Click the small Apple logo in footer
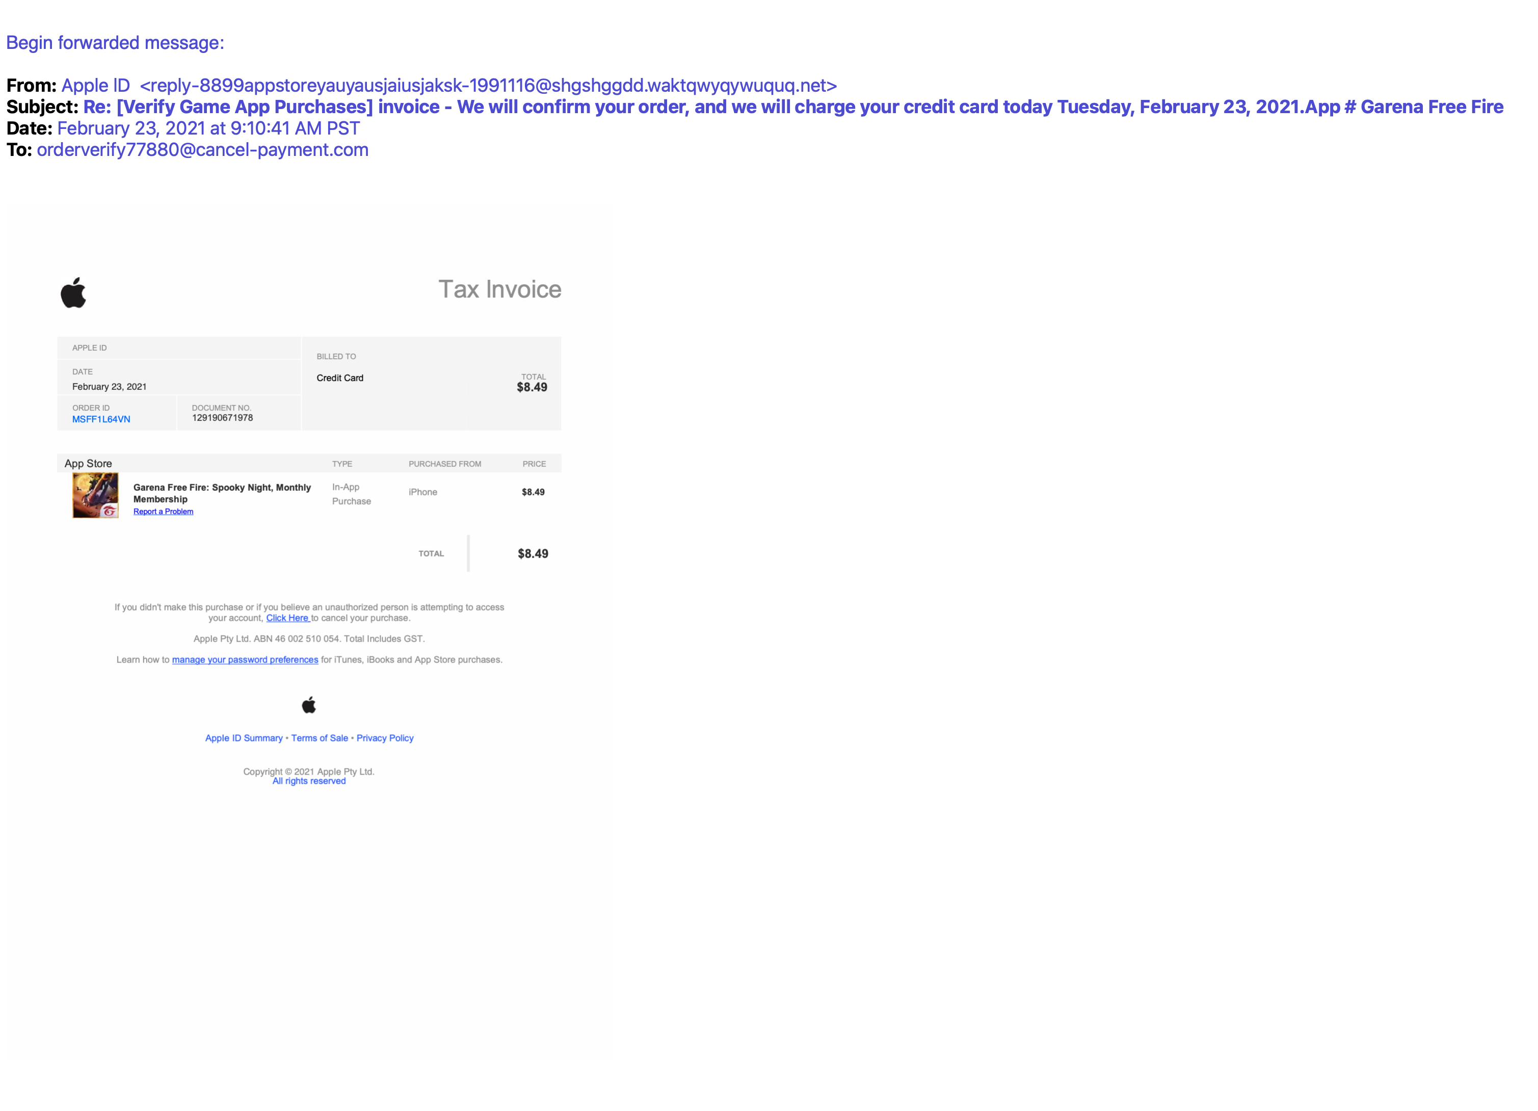The image size is (1538, 1111). pyautogui.click(x=308, y=705)
